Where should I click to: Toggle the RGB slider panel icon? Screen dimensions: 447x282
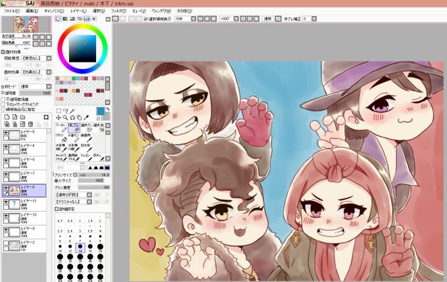click(x=65, y=19)
